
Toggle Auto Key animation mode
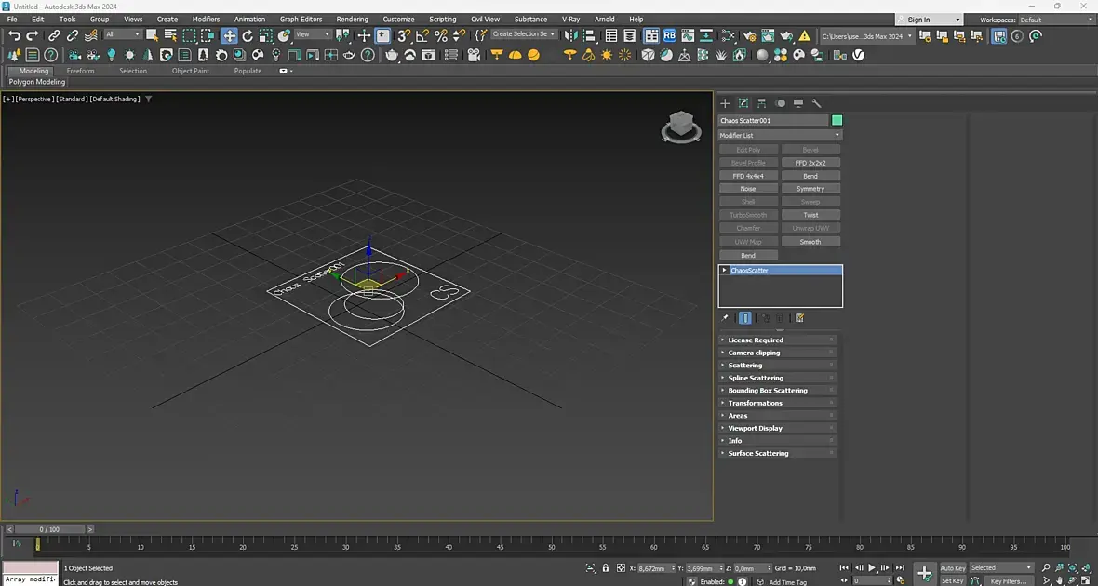(952, 568)
